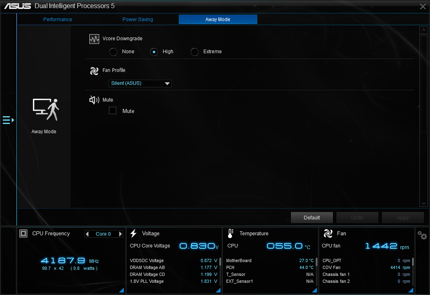Image resolution: width=430 pixels, height=295 pixels.
Task: Click the CPU_OPT fan row
Action: [366, 260]
